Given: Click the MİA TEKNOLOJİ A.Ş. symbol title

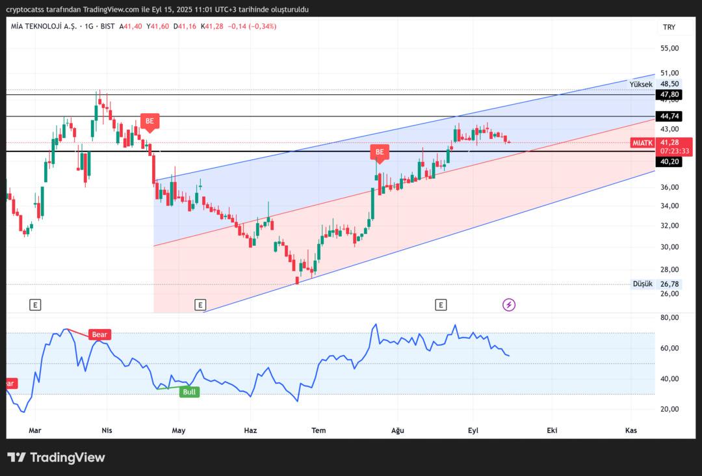Looking at the screenshot, I should [x=44, y=27].
